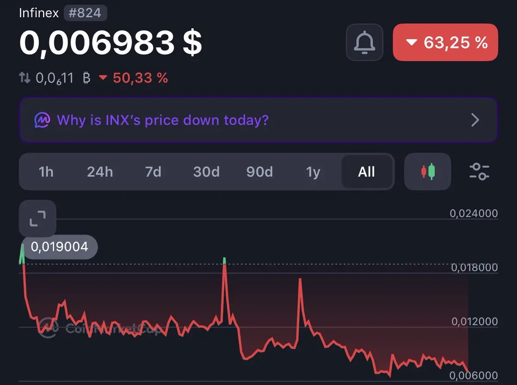Screen dimensions: 517x385
Task: Select the 24h timeframe
Action: (x=100, y=172)
